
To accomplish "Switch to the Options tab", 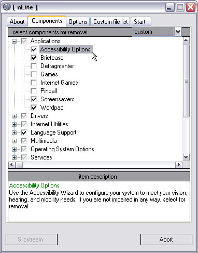I will (78, 22).
